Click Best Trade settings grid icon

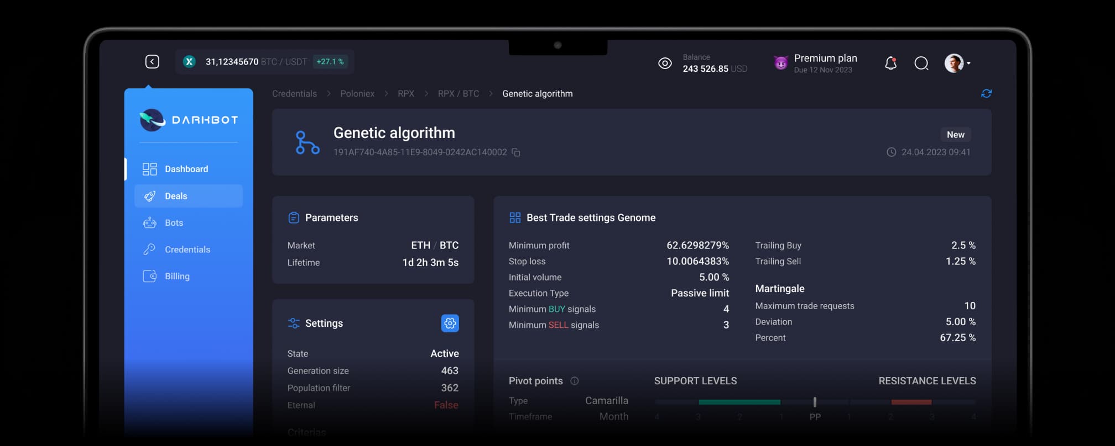515,218
